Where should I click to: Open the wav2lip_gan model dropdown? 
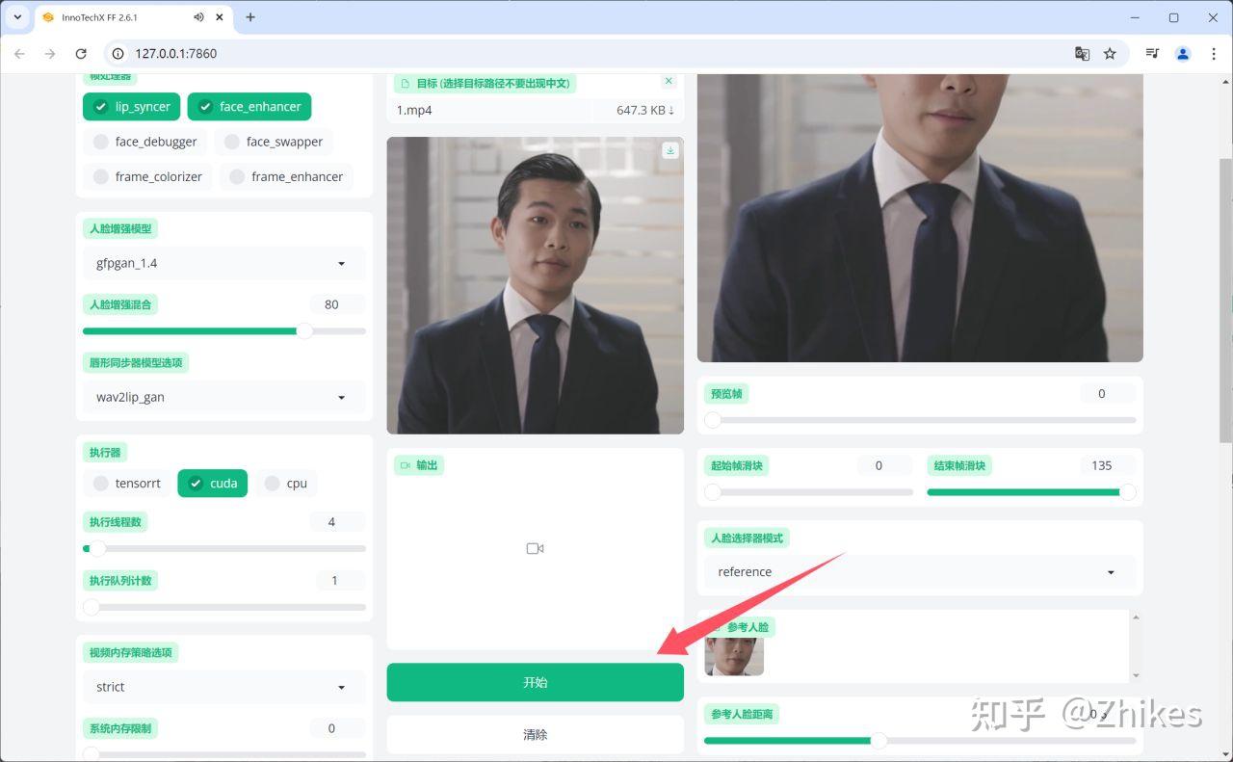tap(223, 397)
